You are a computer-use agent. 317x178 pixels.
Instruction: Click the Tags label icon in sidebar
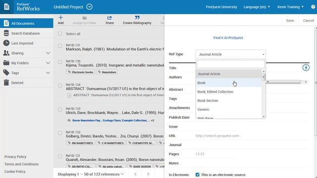click(6, 73)
